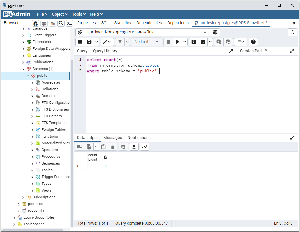Image resolution: width=300 pixels, height=232 pixels.
Task: Collapse the Tables node
Action: coord(32,170)
